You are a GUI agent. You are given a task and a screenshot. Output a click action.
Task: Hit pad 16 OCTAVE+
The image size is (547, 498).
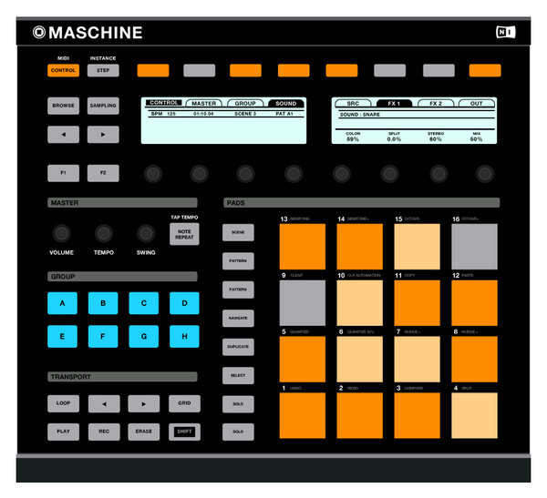[x=474, y=247]
